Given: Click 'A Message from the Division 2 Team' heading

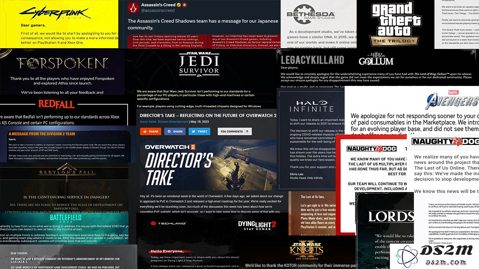Looking at the screenshot, I should pos(42,134).
